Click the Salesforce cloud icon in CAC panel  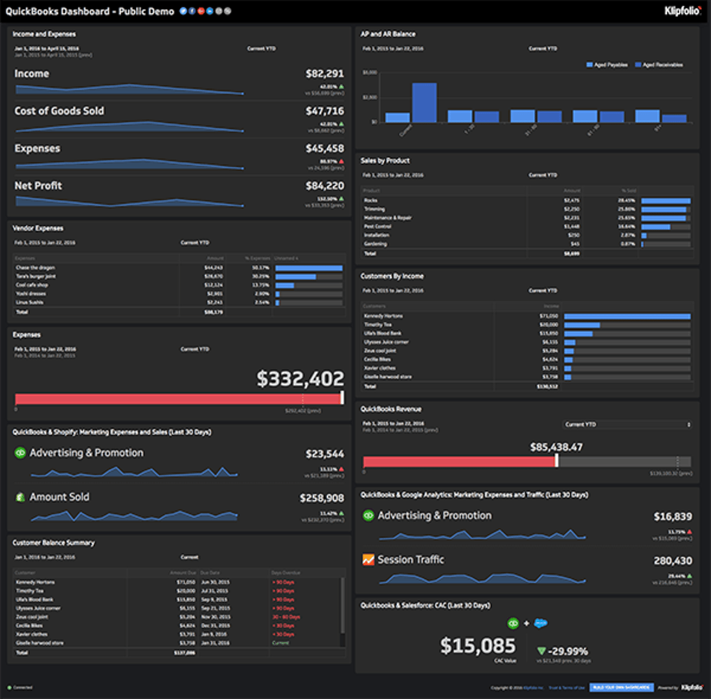point(540,623)
